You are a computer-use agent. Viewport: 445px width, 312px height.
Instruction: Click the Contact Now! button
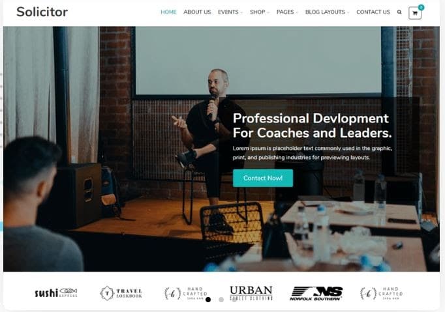(x=263, y=178)
